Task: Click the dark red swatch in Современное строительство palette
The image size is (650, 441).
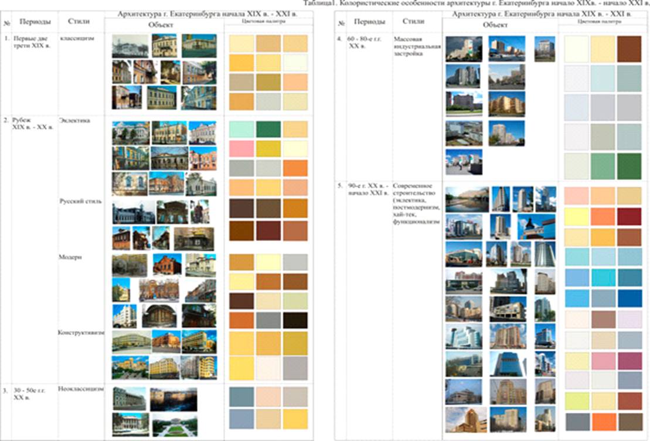Action: pos(629,216)
